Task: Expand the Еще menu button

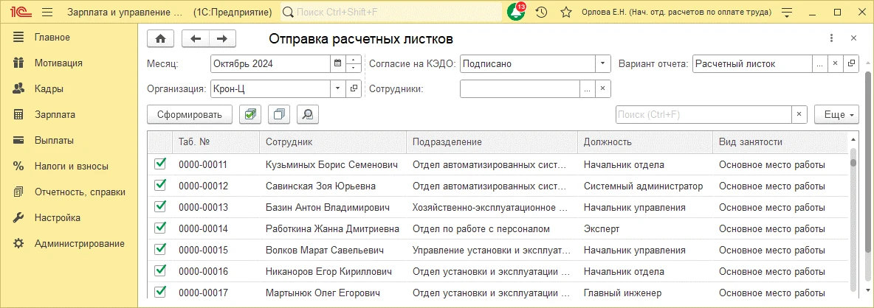Action: (x=836, y=114)
